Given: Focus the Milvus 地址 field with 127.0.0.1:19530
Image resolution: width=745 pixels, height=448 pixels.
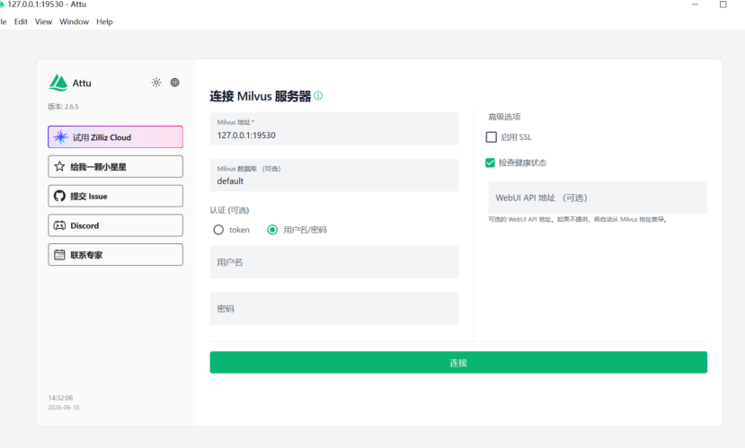Looking at the screenshot, I should tap(334, 128).
